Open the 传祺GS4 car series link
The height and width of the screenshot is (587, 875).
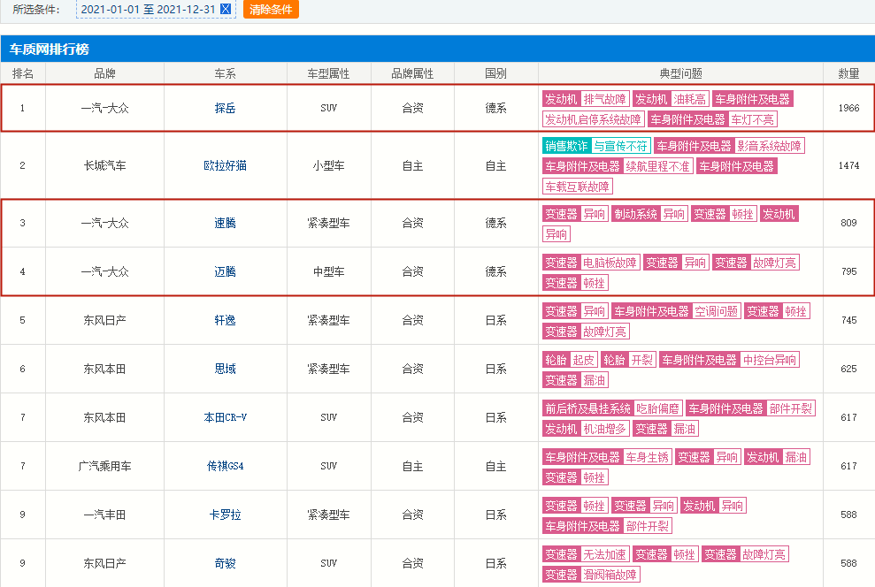coord(225,466)
